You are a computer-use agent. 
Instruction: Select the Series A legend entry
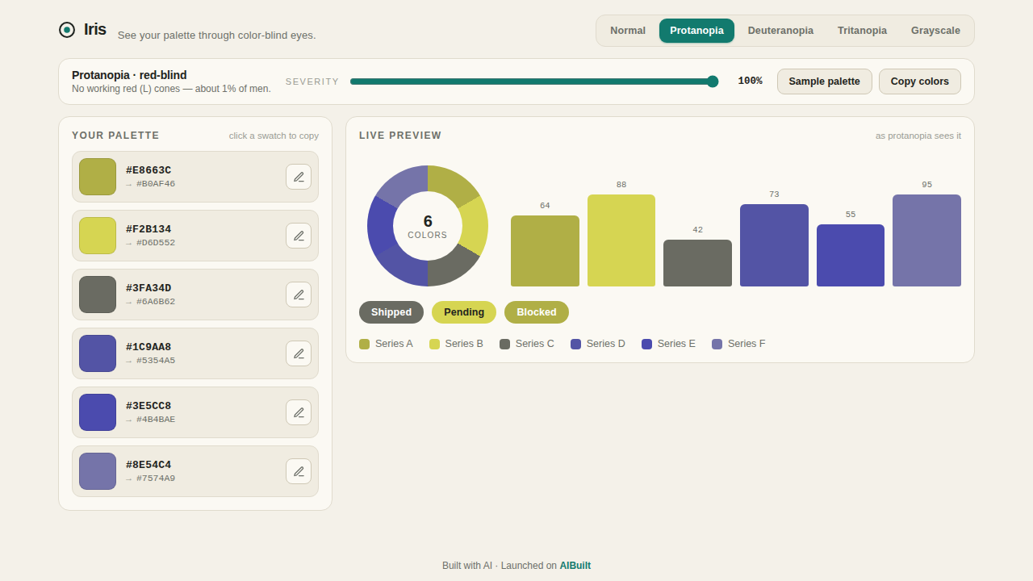(x=386, y=344)
